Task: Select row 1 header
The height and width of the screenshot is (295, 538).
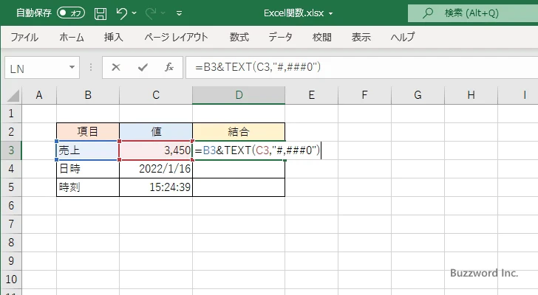Action: 11,114
